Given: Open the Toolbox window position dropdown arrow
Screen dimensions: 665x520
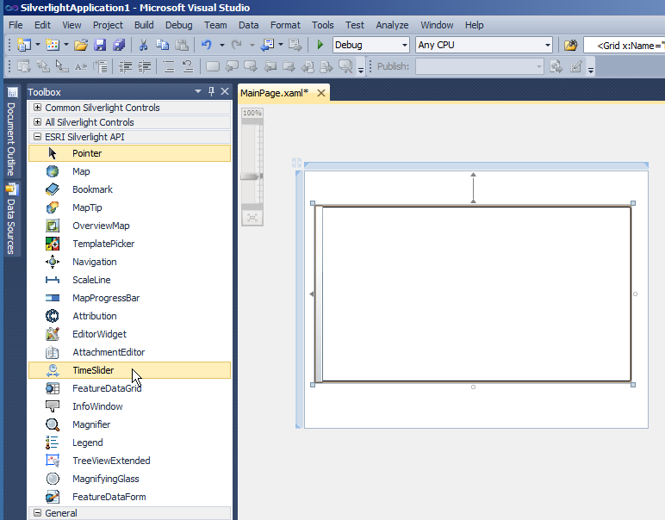Looking at the screenshot, I should coord(198,91).
